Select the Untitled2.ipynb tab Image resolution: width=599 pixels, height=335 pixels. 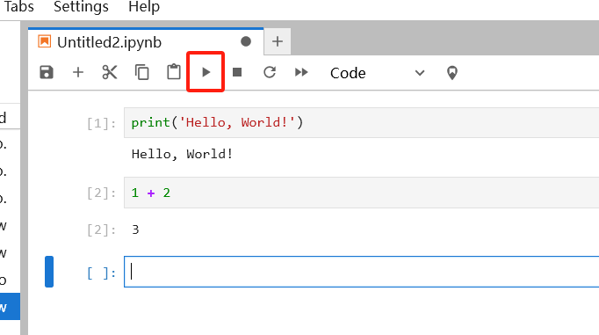(x=109, y=42)
